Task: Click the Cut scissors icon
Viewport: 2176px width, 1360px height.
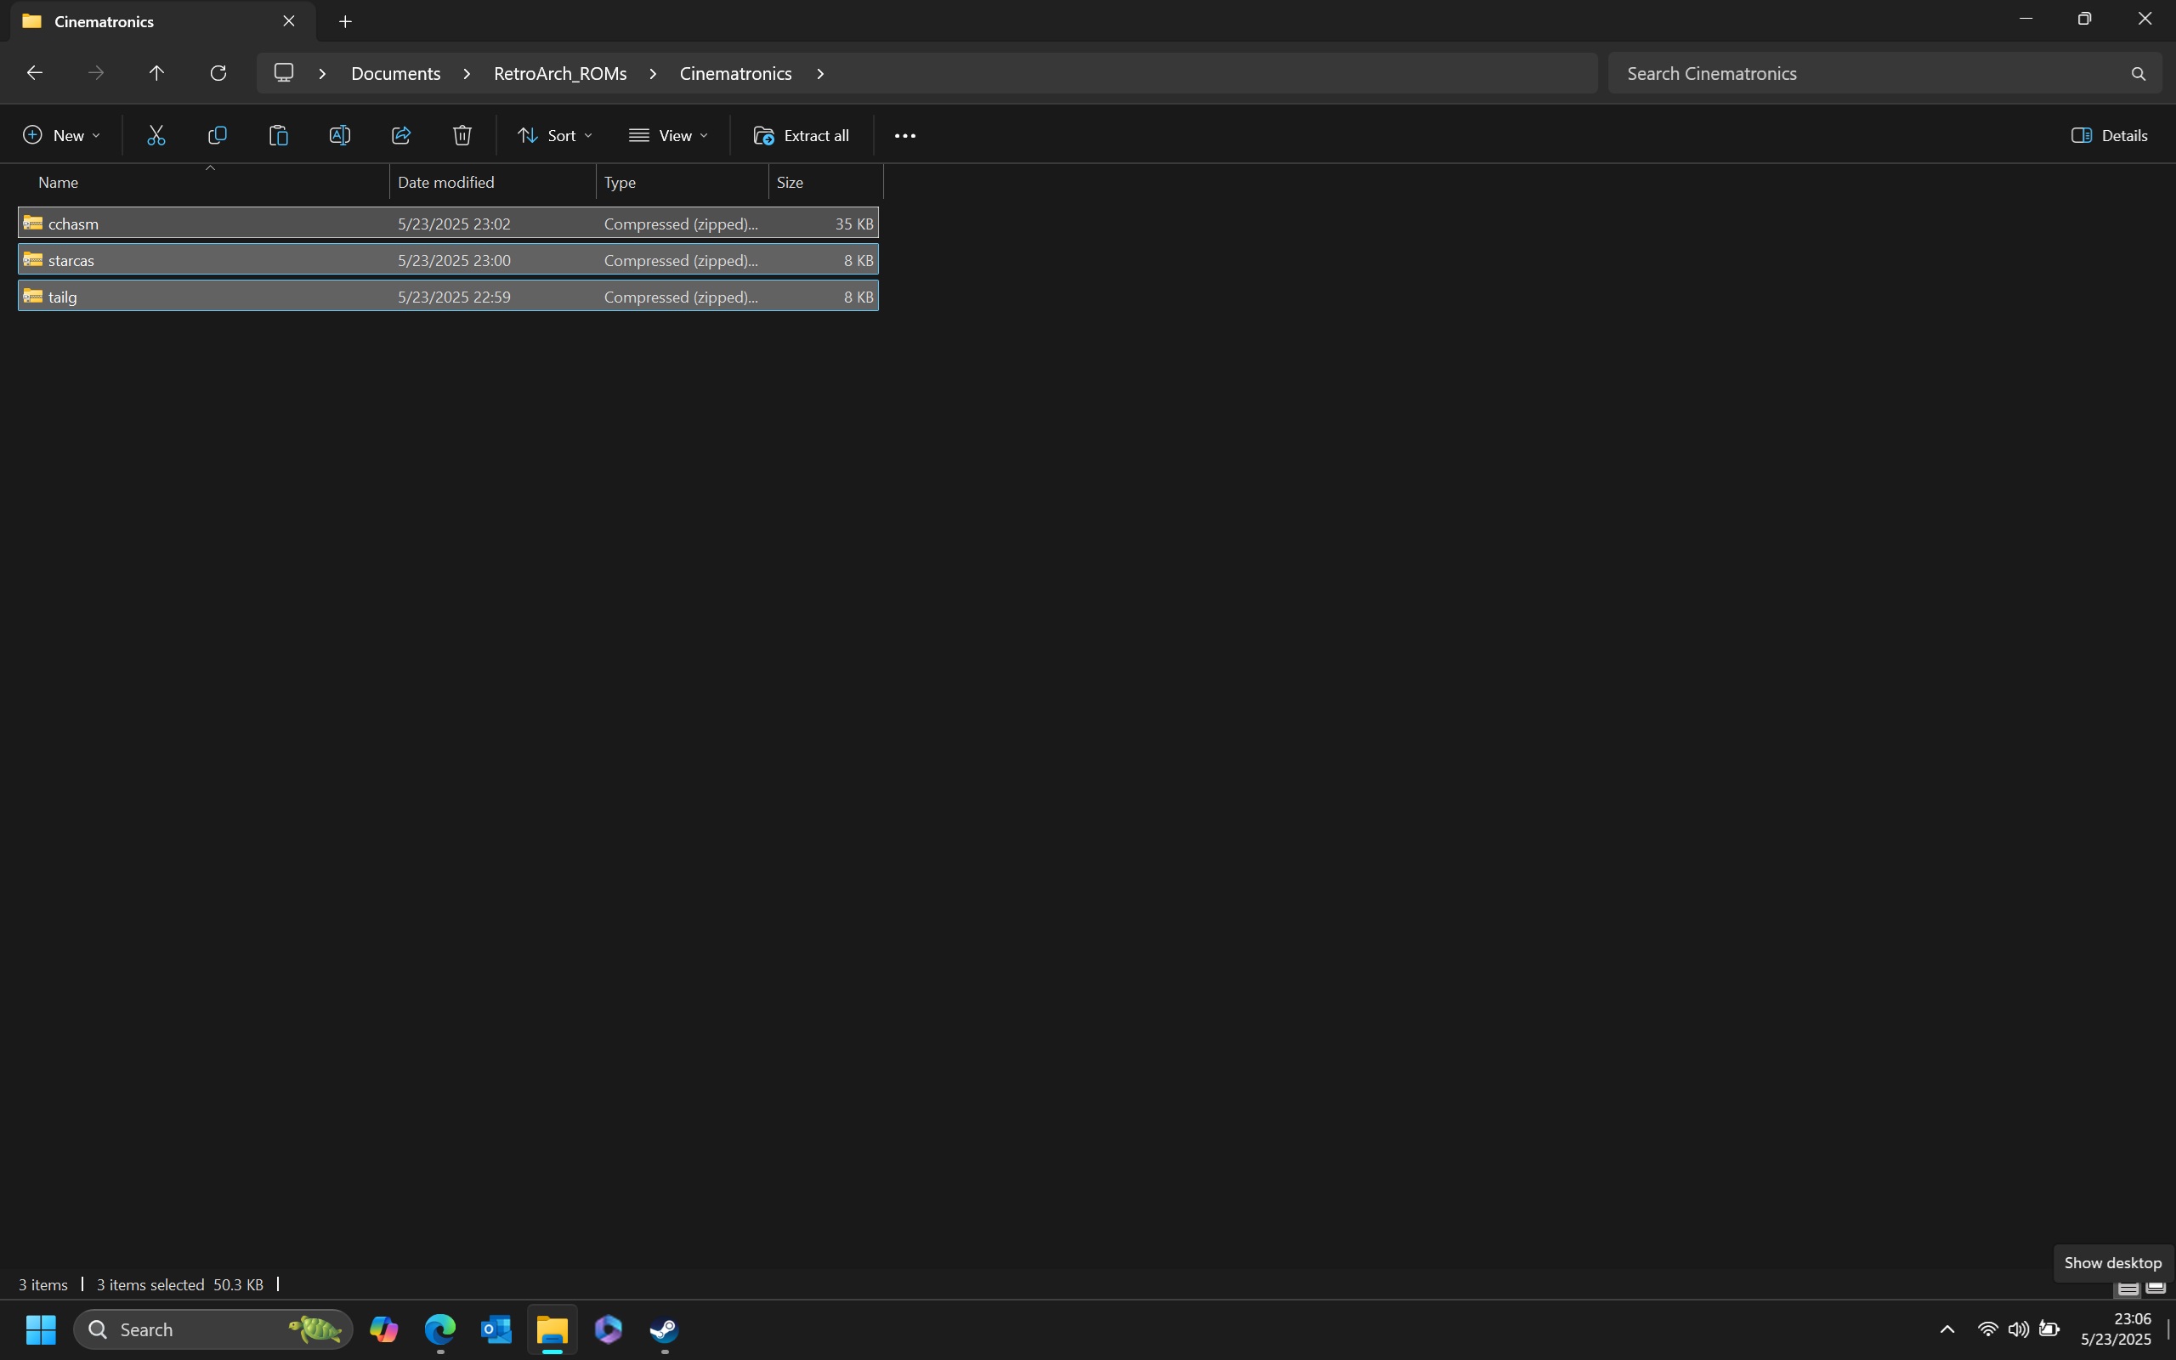Action: point(156,136)
